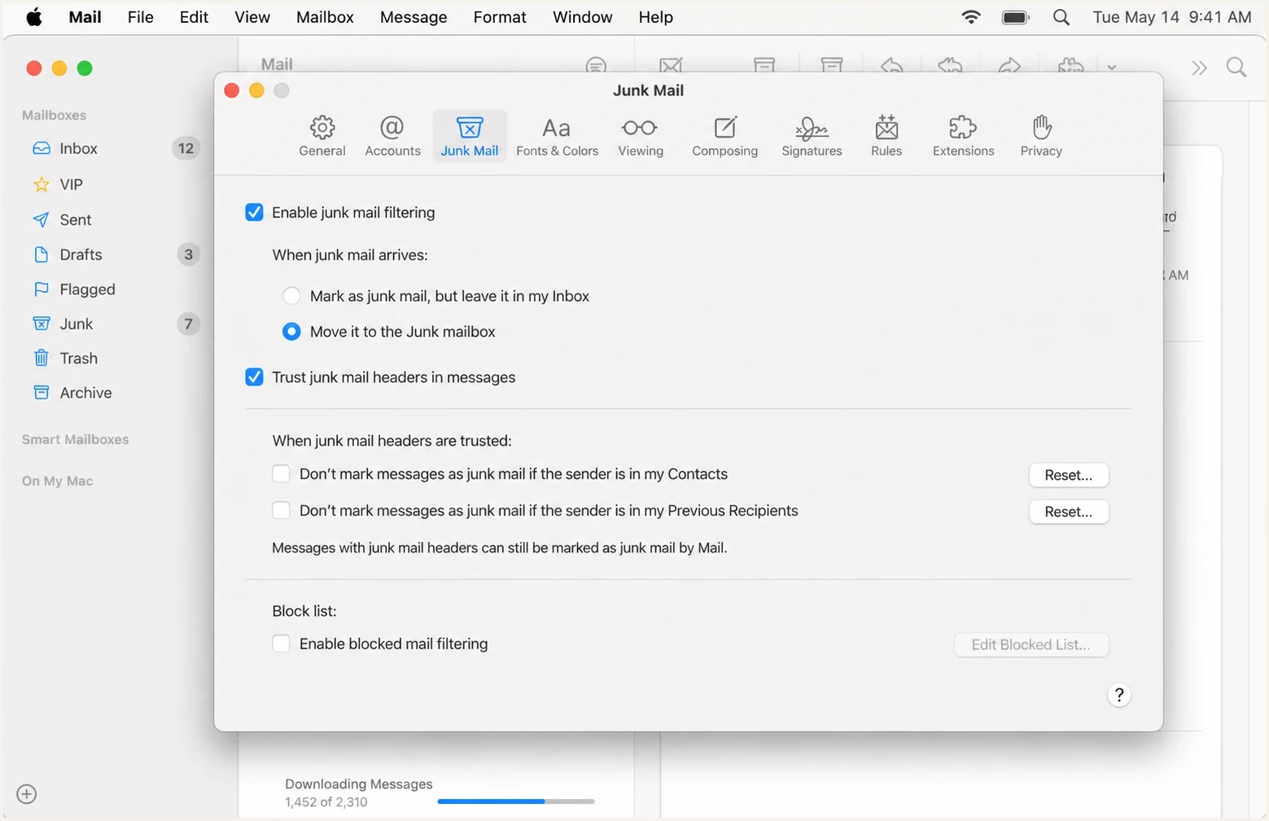1269x821 pixels.
Task: Open the Extensions preferences pane
Action: 963,136
